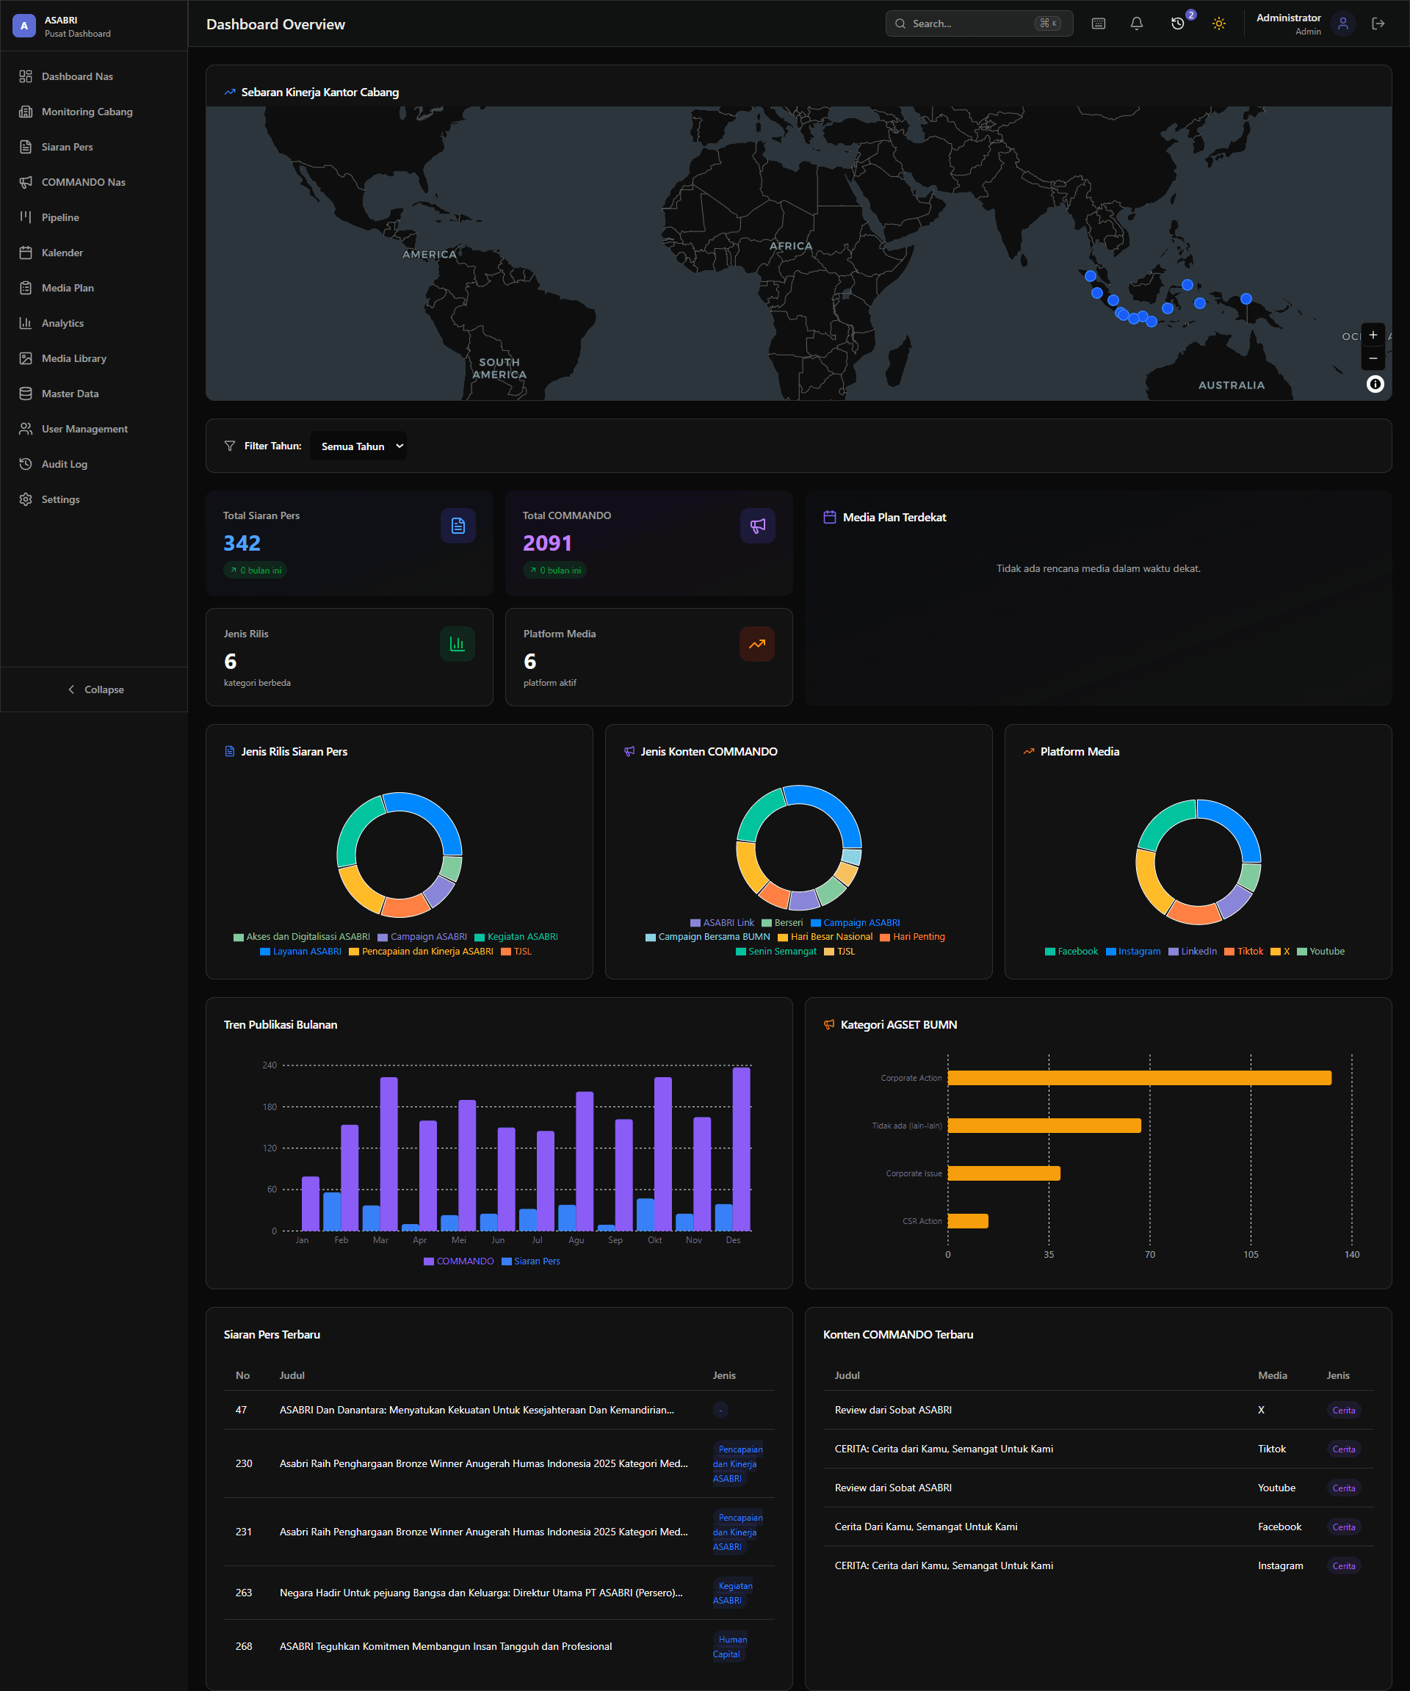Toggle TJSL legend in Siaran Pers chart

click(x=516, y=951)
